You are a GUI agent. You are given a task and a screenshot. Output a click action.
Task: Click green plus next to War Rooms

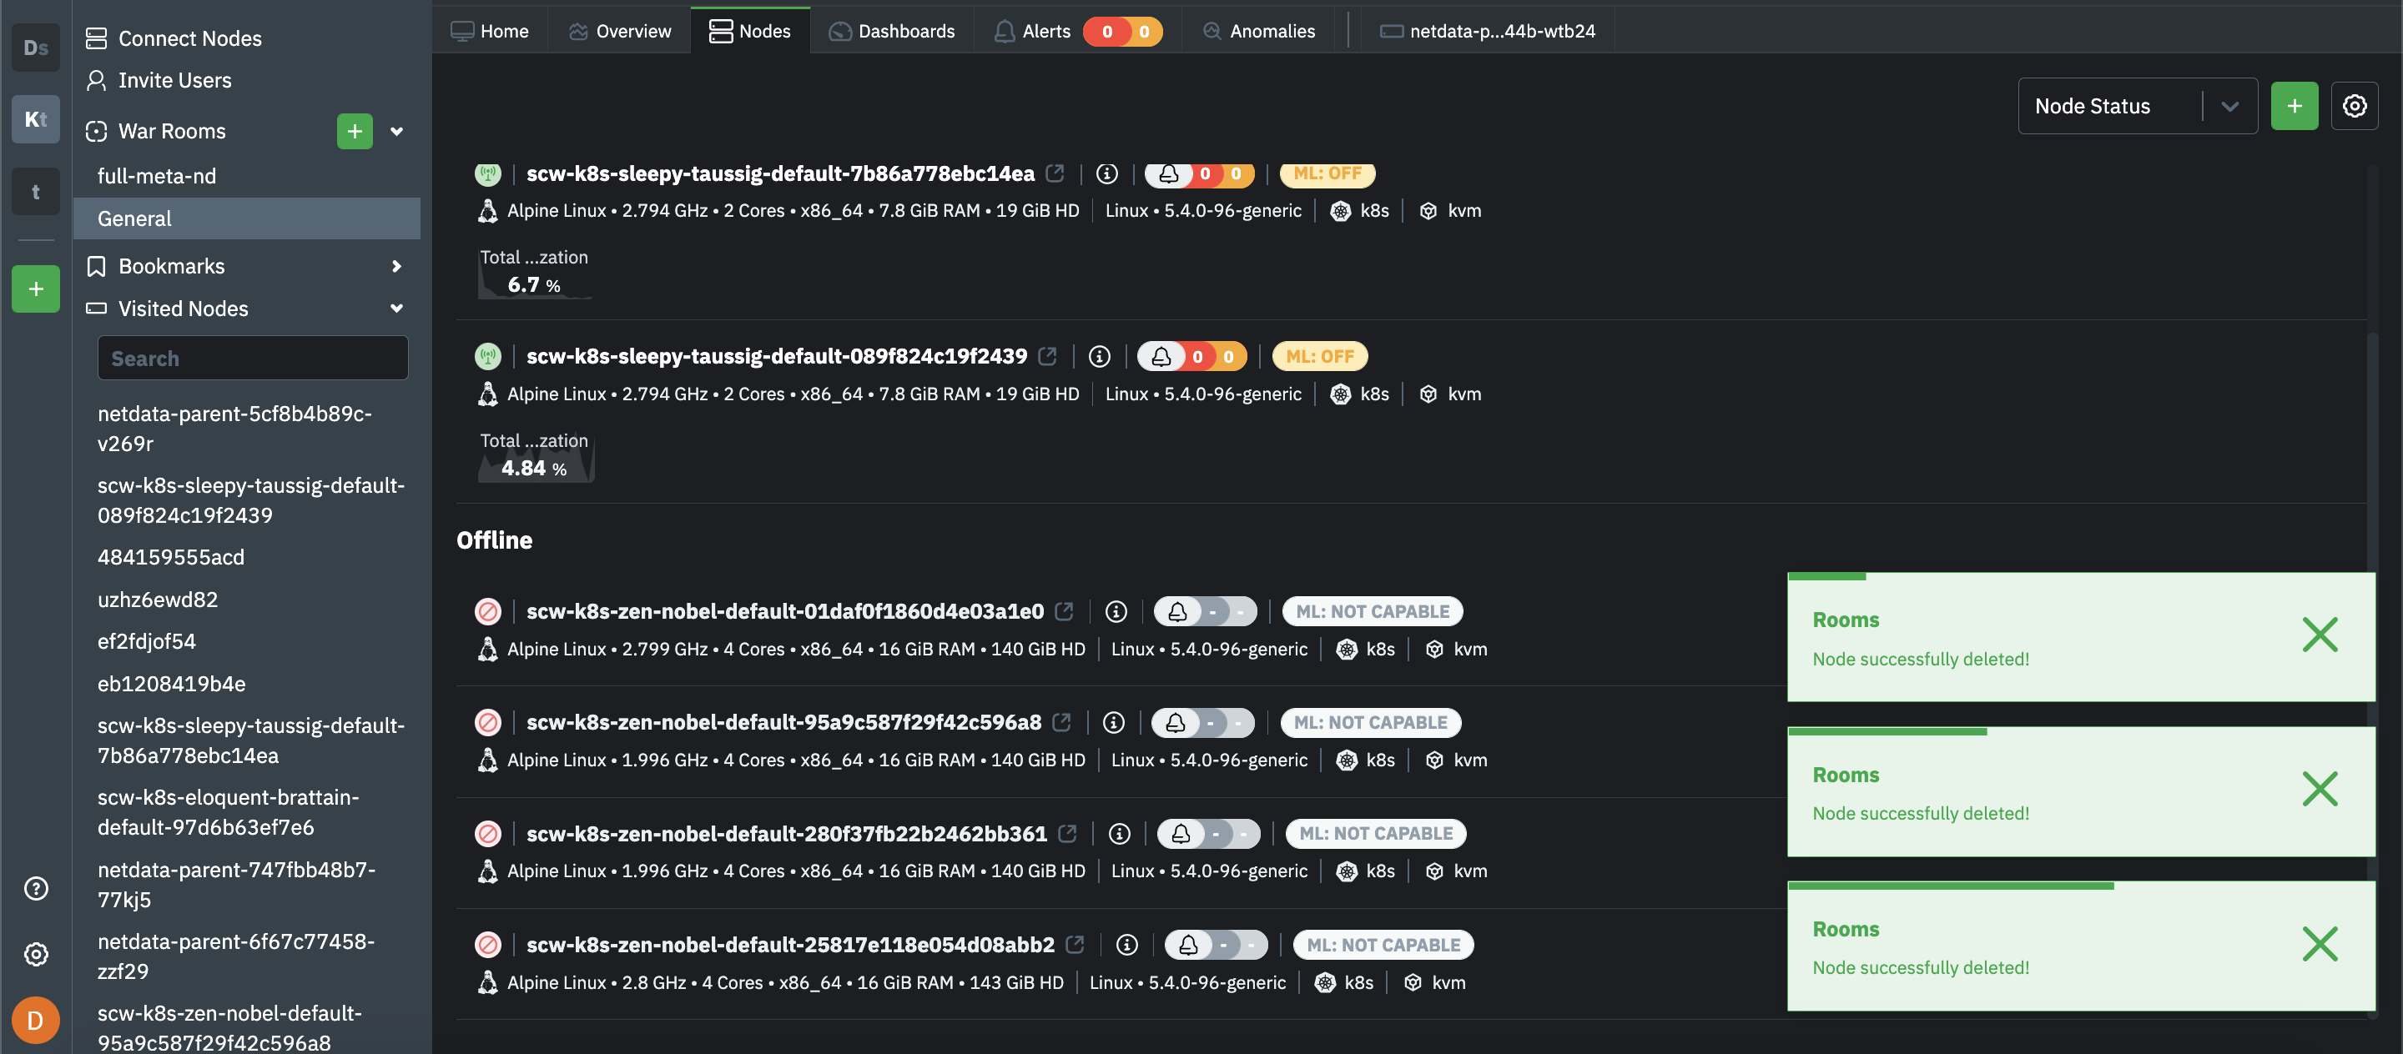pos(354,132)
